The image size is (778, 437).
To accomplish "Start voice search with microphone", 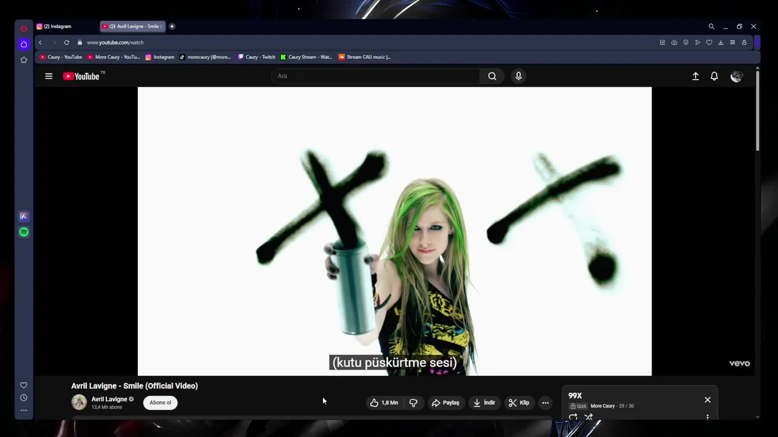I will tap(518, 76).
